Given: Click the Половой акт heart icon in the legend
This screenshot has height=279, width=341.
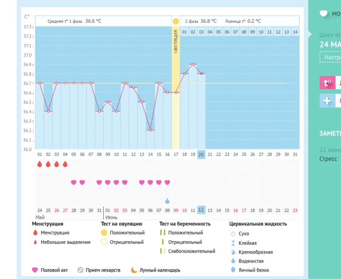Looking at the screenshot, I should click(x=35, y=270).
